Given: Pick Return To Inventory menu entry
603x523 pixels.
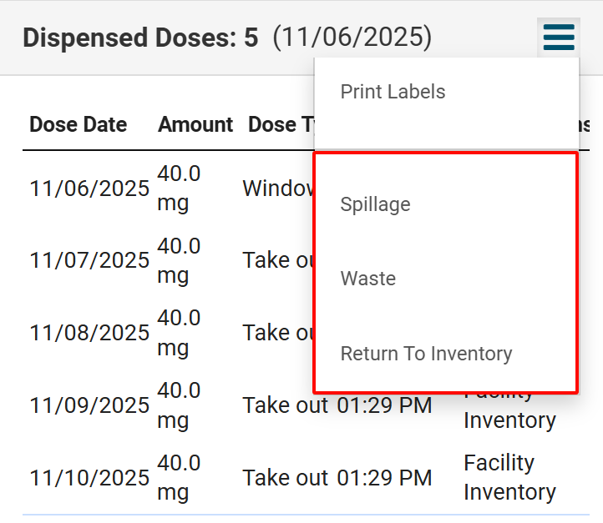Looking at the screenshot, I should 426,354.
